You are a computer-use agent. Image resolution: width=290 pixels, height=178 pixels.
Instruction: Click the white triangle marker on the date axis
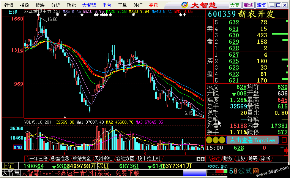click(x=65, y=117)
